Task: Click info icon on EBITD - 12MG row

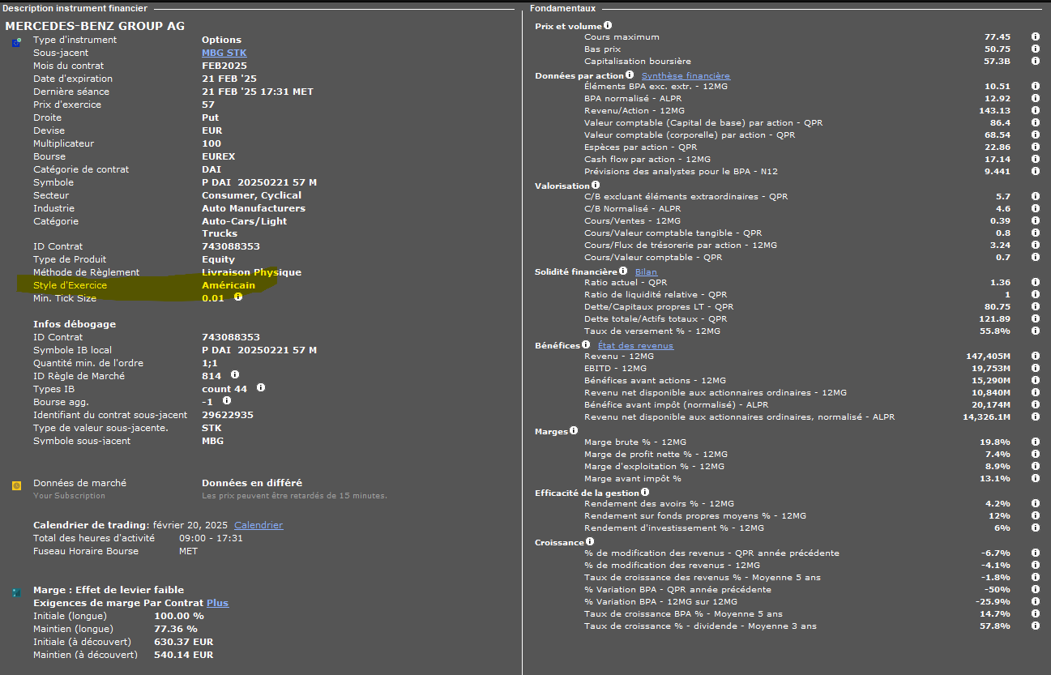Action: click(x=1036, y=368)
